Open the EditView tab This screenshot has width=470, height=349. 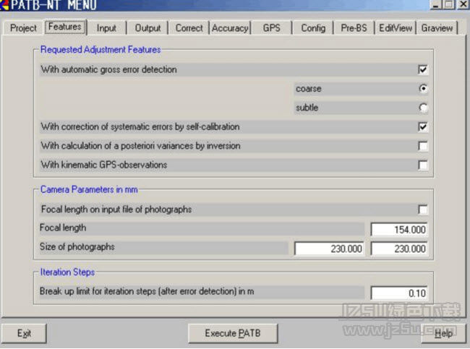point(396,28)
